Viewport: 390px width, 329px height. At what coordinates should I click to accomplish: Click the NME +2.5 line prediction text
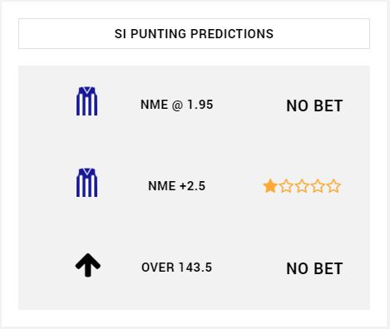[x=177, y=186]
